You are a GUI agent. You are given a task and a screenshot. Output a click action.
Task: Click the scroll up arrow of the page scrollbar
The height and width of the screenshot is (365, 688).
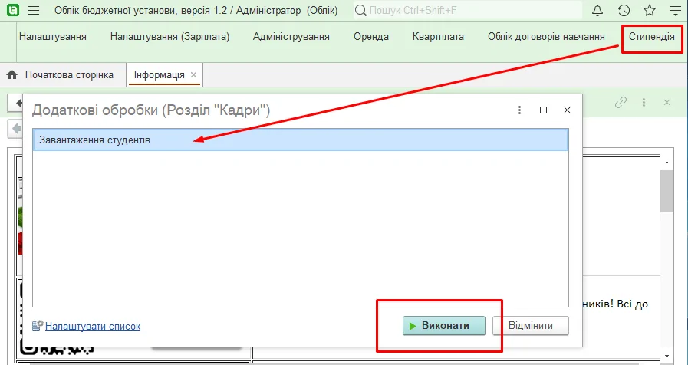point(667,163)
